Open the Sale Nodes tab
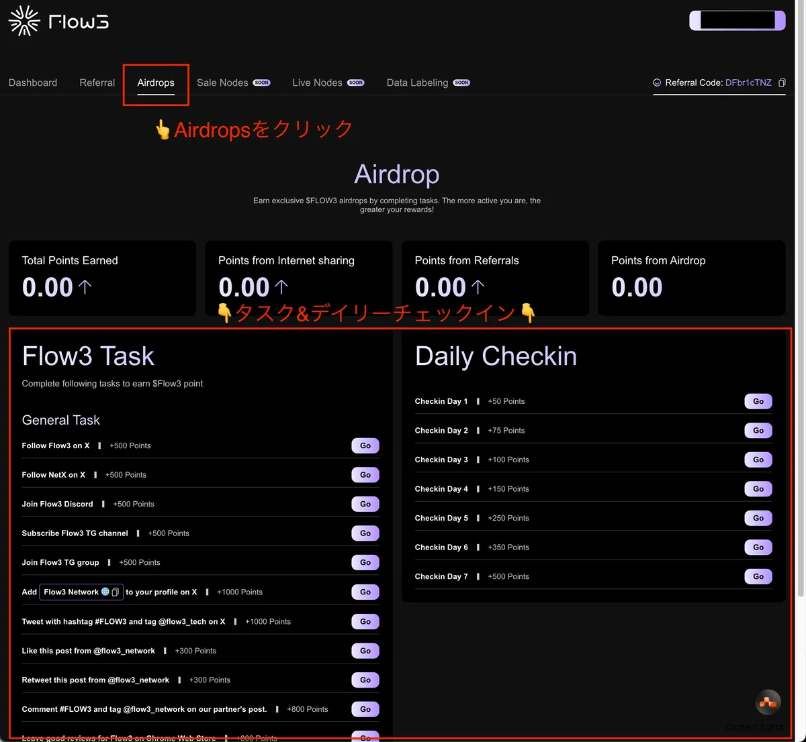Viewport: 806px width, 742px height. click(222, 83)
